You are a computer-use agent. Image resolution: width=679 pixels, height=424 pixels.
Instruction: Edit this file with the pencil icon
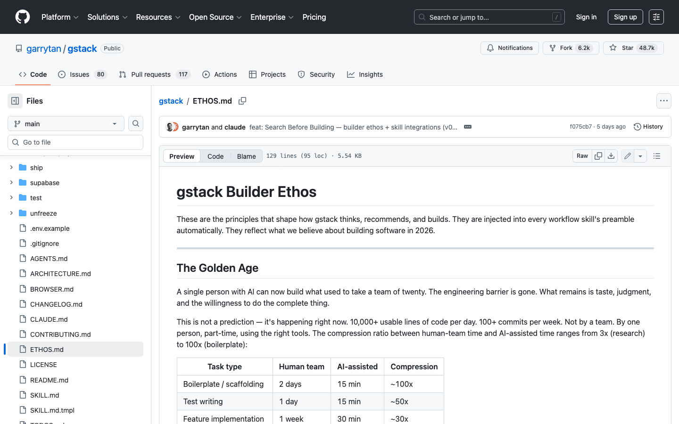coord(628,156)
